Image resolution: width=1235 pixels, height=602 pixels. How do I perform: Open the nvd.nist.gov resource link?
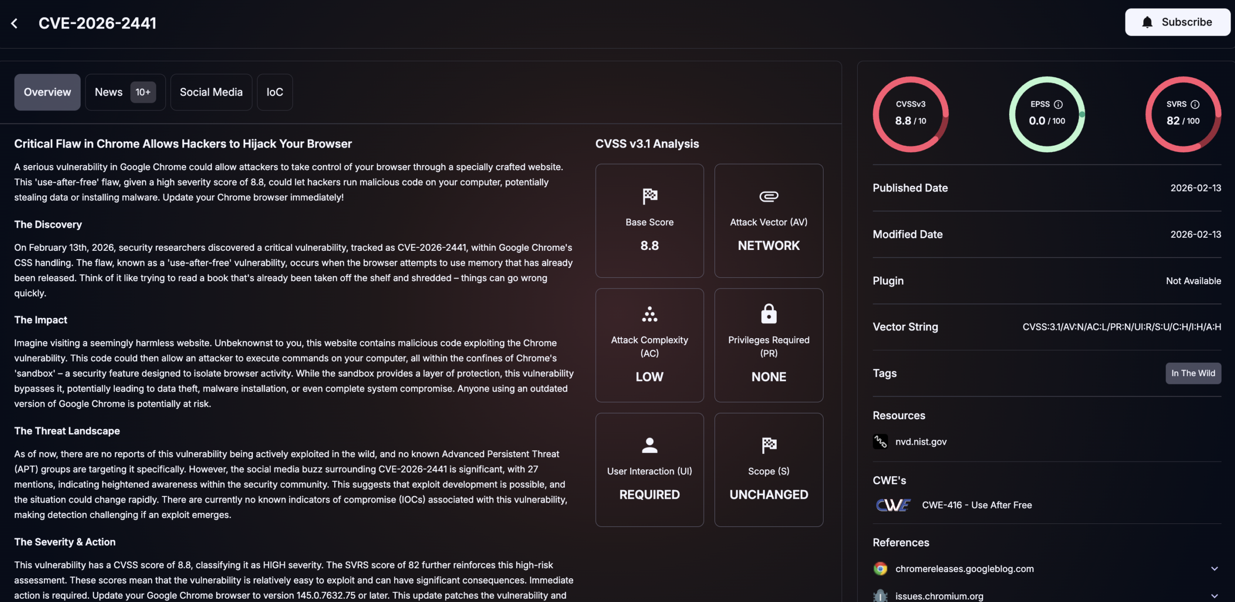point(921,441)
